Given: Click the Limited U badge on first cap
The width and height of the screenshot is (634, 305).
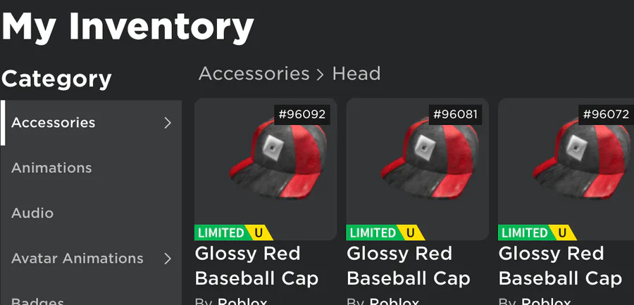Looking at the screenshot, I should click(233, 233).
